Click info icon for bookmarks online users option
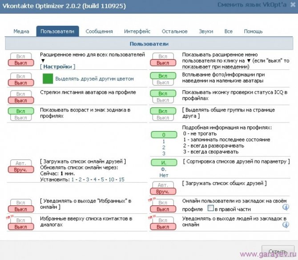Screen dimensions: 298x260 [x=286, y=207]
